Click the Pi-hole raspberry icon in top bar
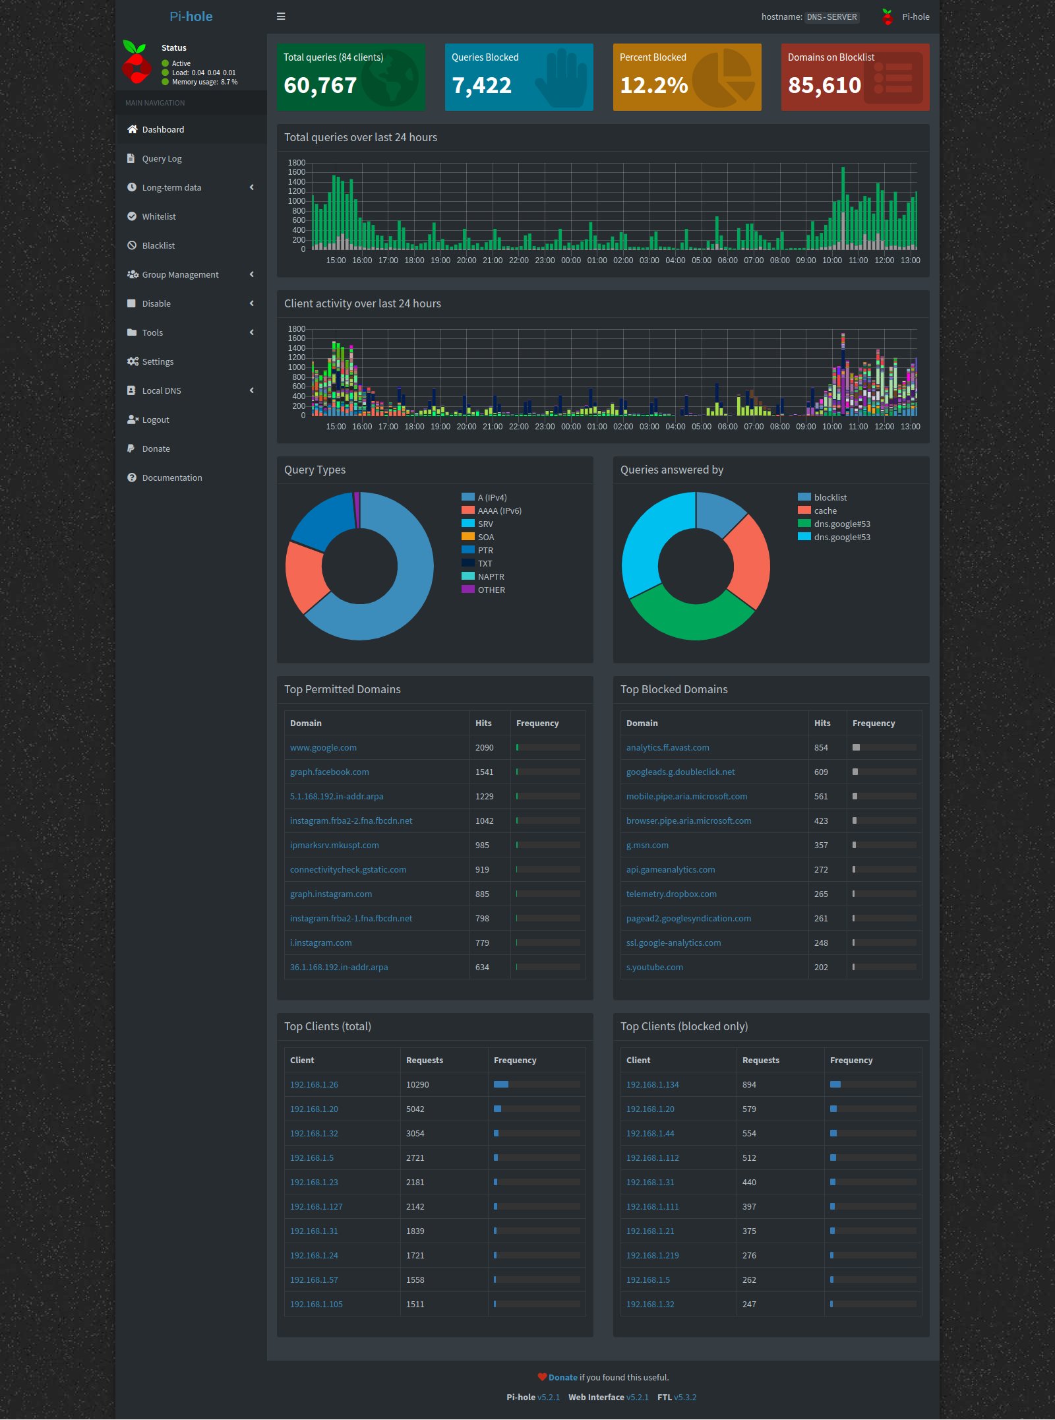 click(x=888, y=17)
